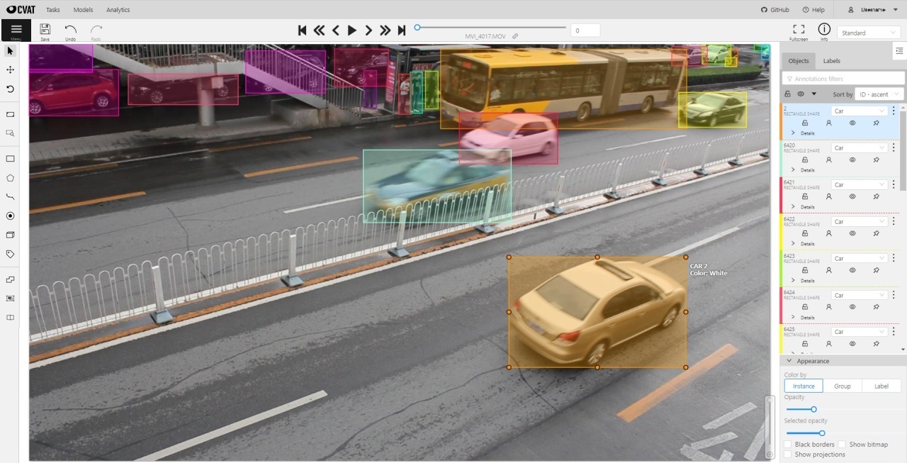
Task: Open the Standard workspace dropdown
Action: click(x=869, y=33)
